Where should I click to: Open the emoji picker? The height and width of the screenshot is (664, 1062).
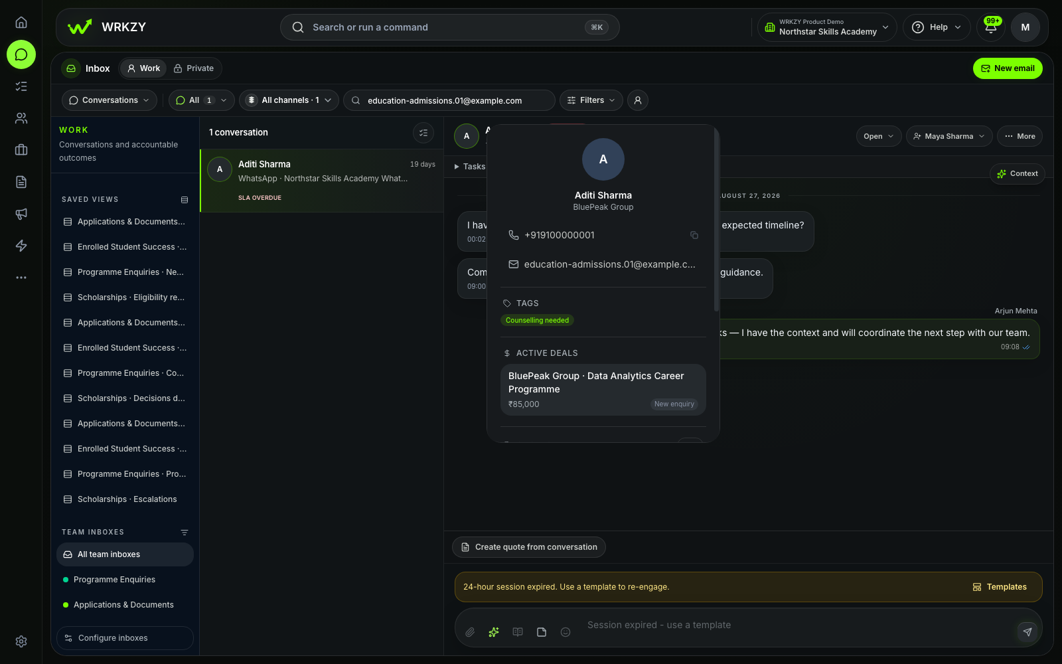point(566,632)
